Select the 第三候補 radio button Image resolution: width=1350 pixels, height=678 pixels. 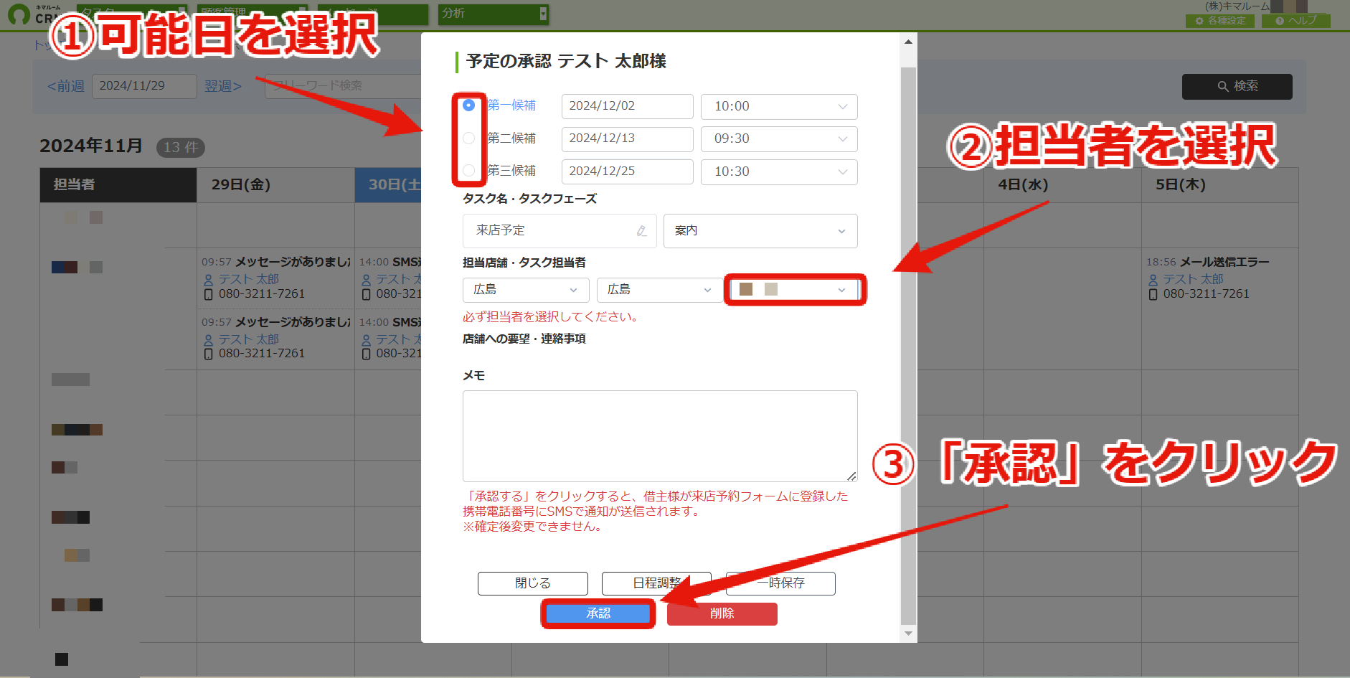pos(468,171)
